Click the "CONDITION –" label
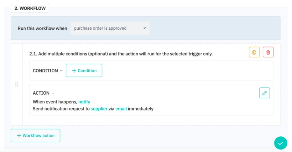This screenshot has width=292, height=152. tap(48, 71)
